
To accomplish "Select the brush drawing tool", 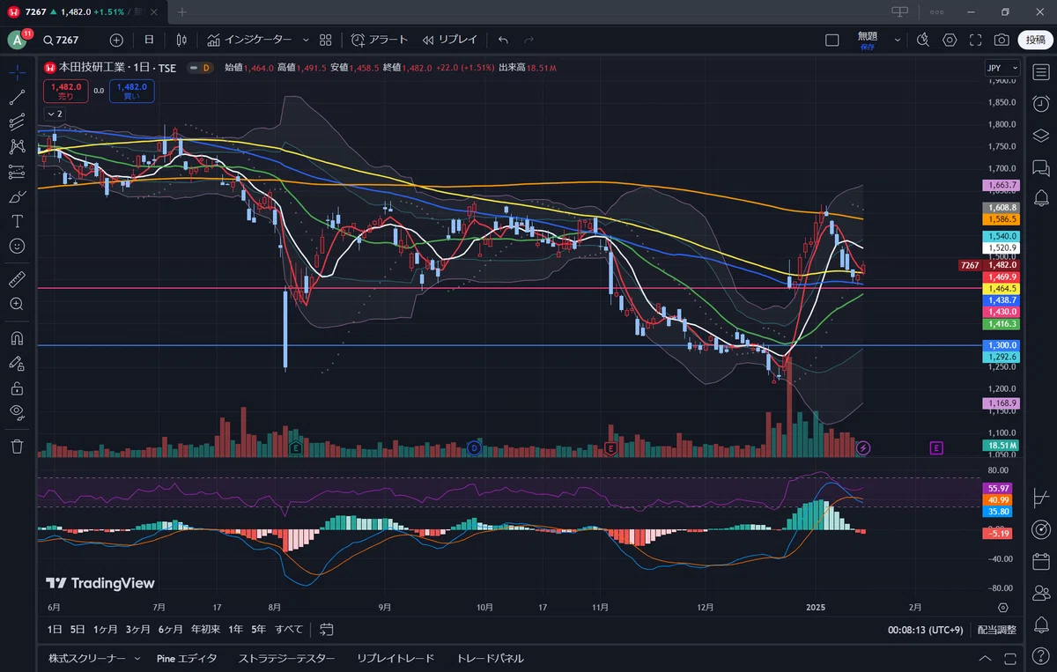I will pos(17,196).
